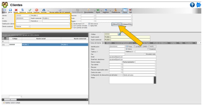Open Opciones de facturación y cxc tab
Screen dimensions: 203x106
point(124,43)
